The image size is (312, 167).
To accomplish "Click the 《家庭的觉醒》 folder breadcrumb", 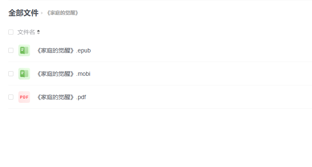I will pos(63,13).
